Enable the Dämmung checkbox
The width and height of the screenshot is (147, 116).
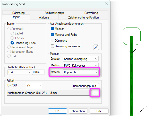[x=52, y=41]
